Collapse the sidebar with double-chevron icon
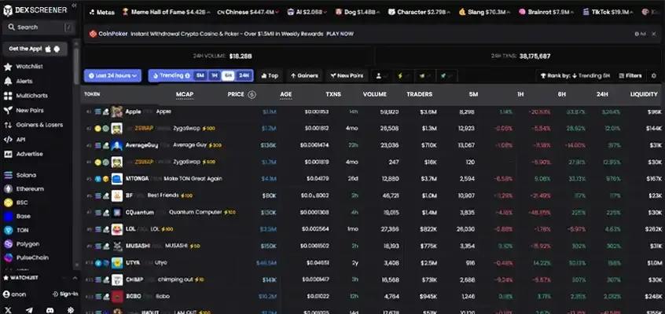Screen dimensions: 665x314 point(74,5)
